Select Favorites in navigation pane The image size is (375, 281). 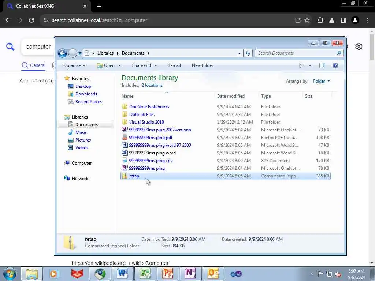(x=80, y=79)
